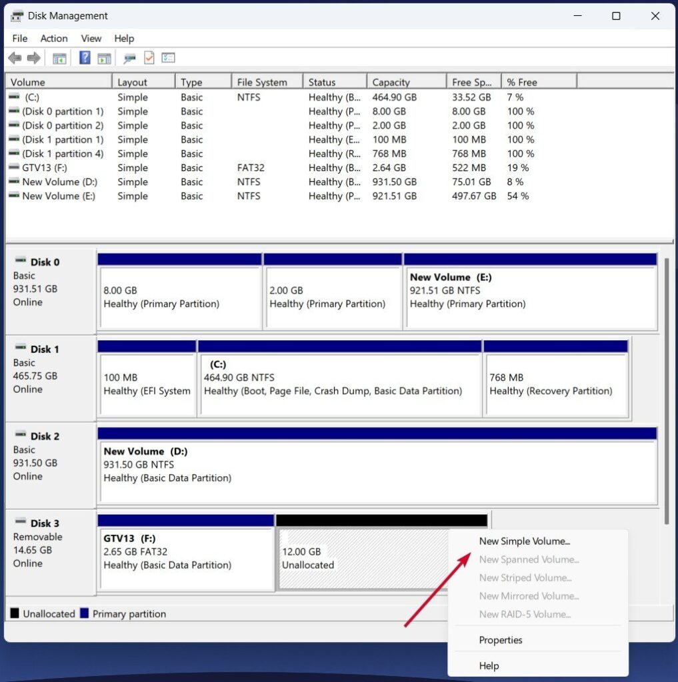Select the GTV13 F: partition block
The image size is (678, 682).
tap(186, 558)
